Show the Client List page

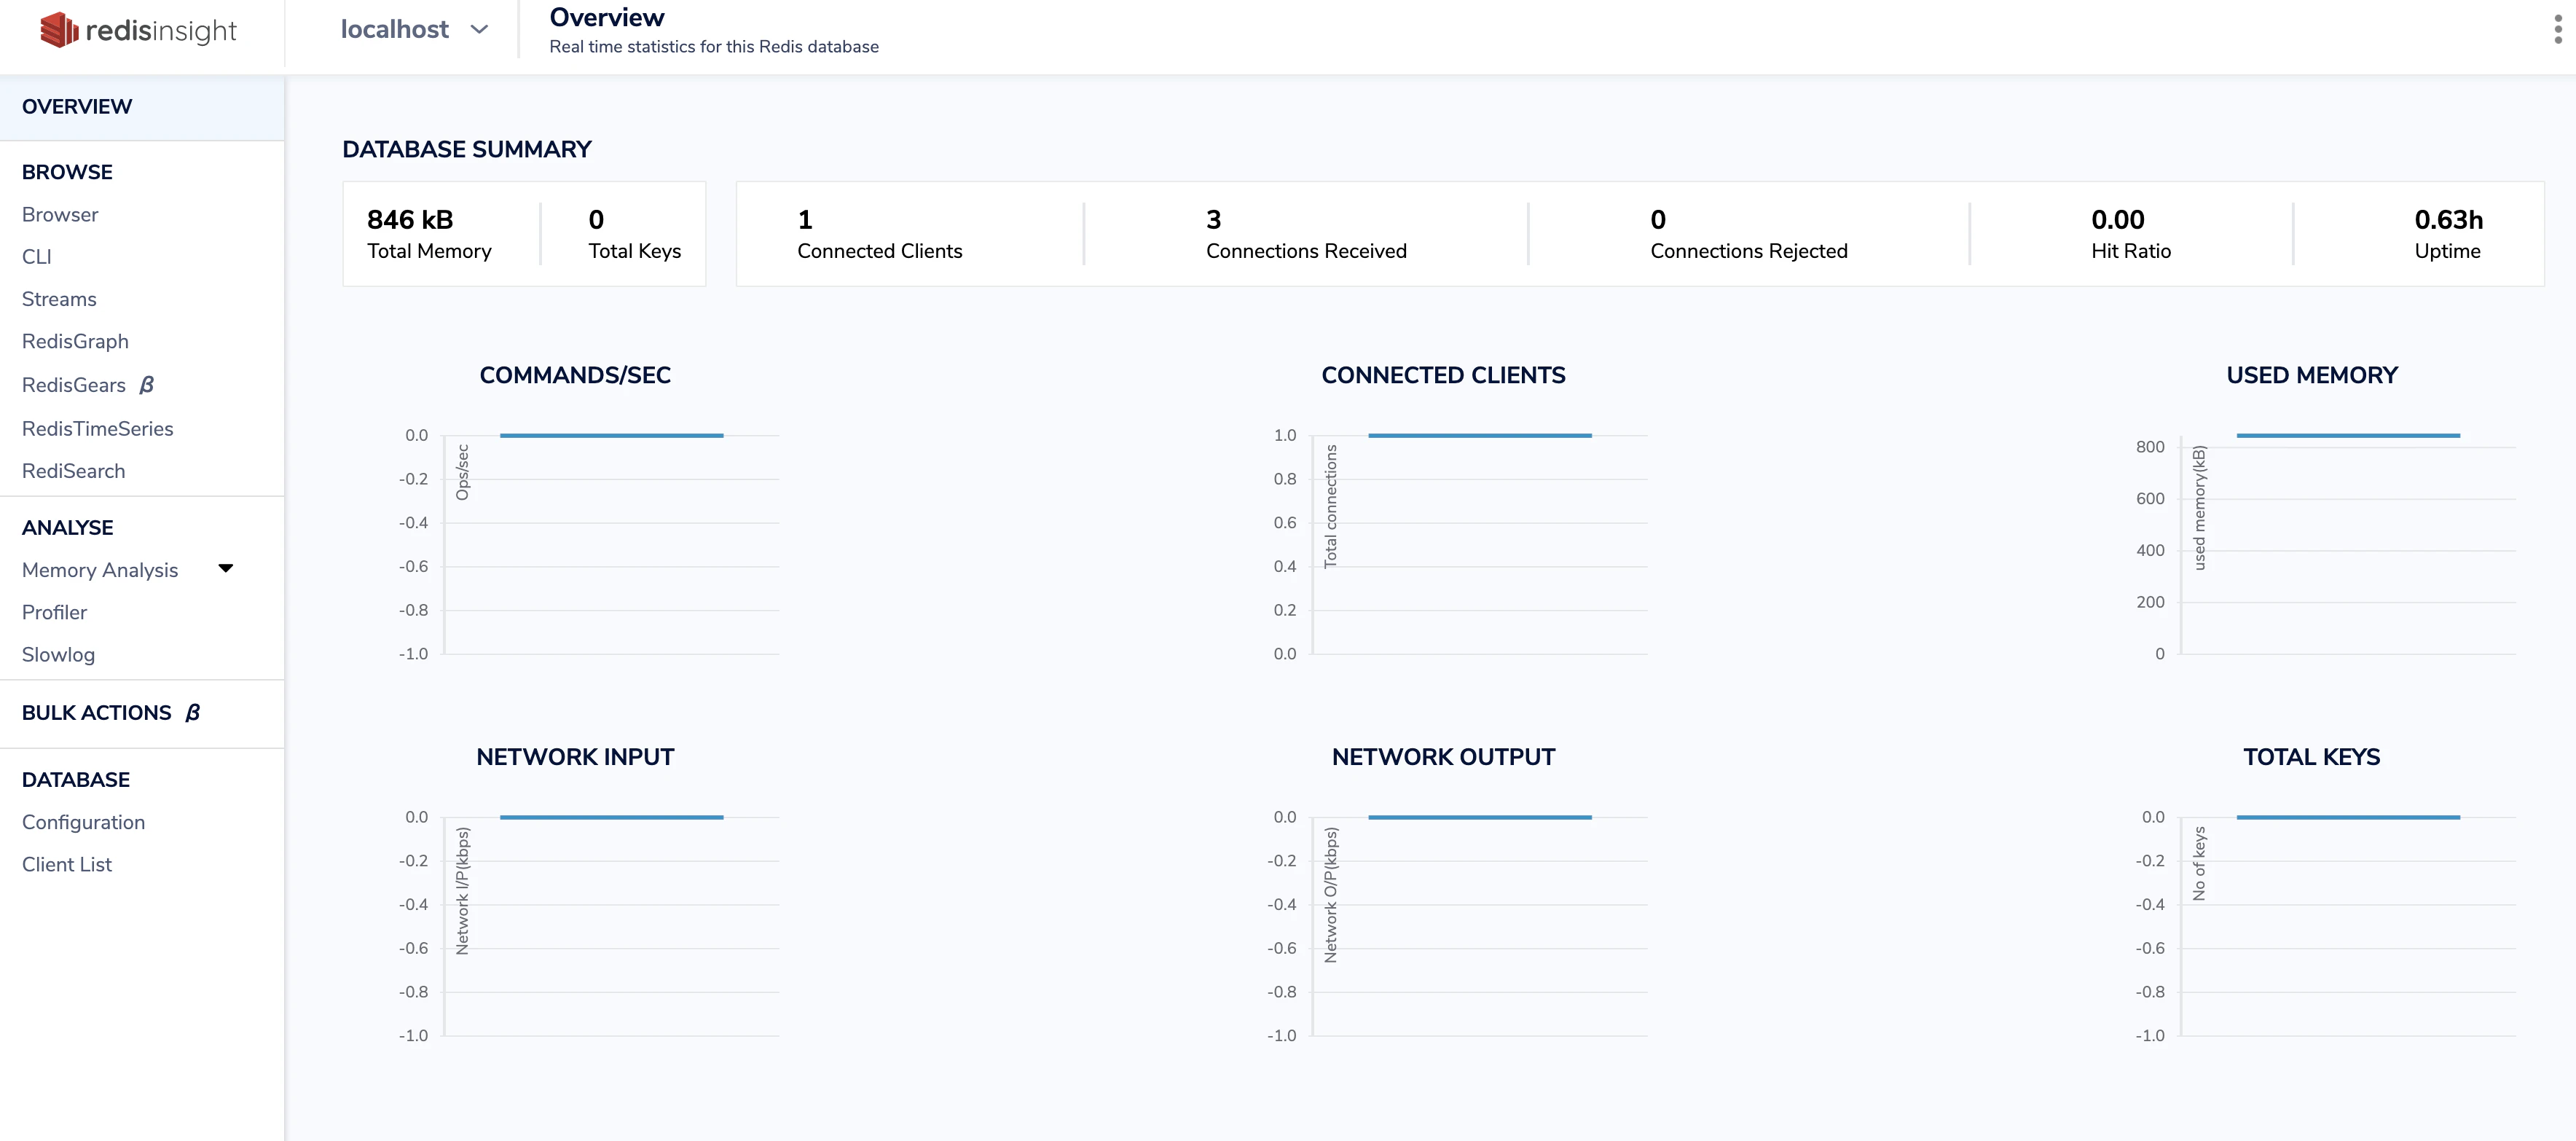[x=67, y=864]
